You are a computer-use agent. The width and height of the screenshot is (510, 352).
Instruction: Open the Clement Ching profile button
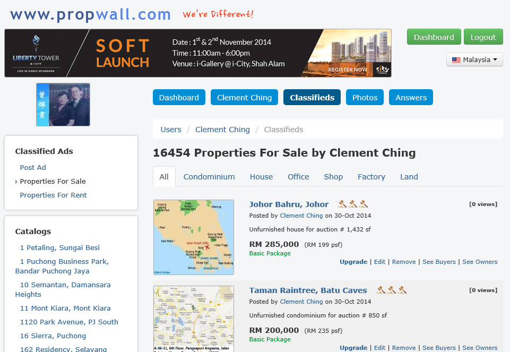(244, 97)
